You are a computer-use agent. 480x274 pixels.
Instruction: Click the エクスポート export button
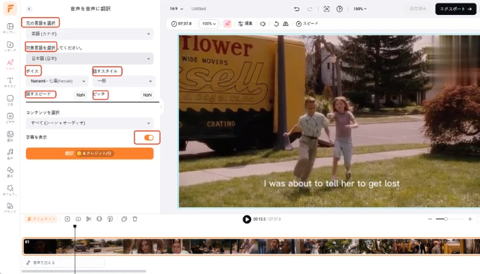point(455,9)
